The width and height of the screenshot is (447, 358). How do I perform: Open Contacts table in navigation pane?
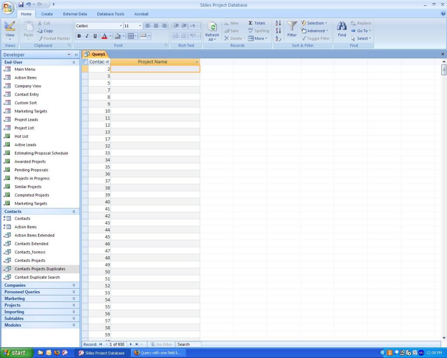[23, 219]
